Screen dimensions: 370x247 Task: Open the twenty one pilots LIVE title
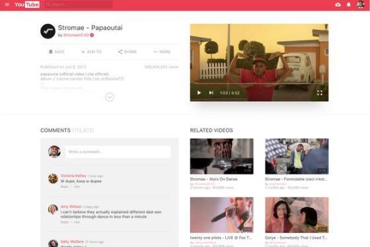click(221, 238)
